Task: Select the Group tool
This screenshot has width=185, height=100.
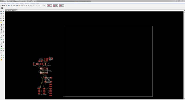Action: 1,20
